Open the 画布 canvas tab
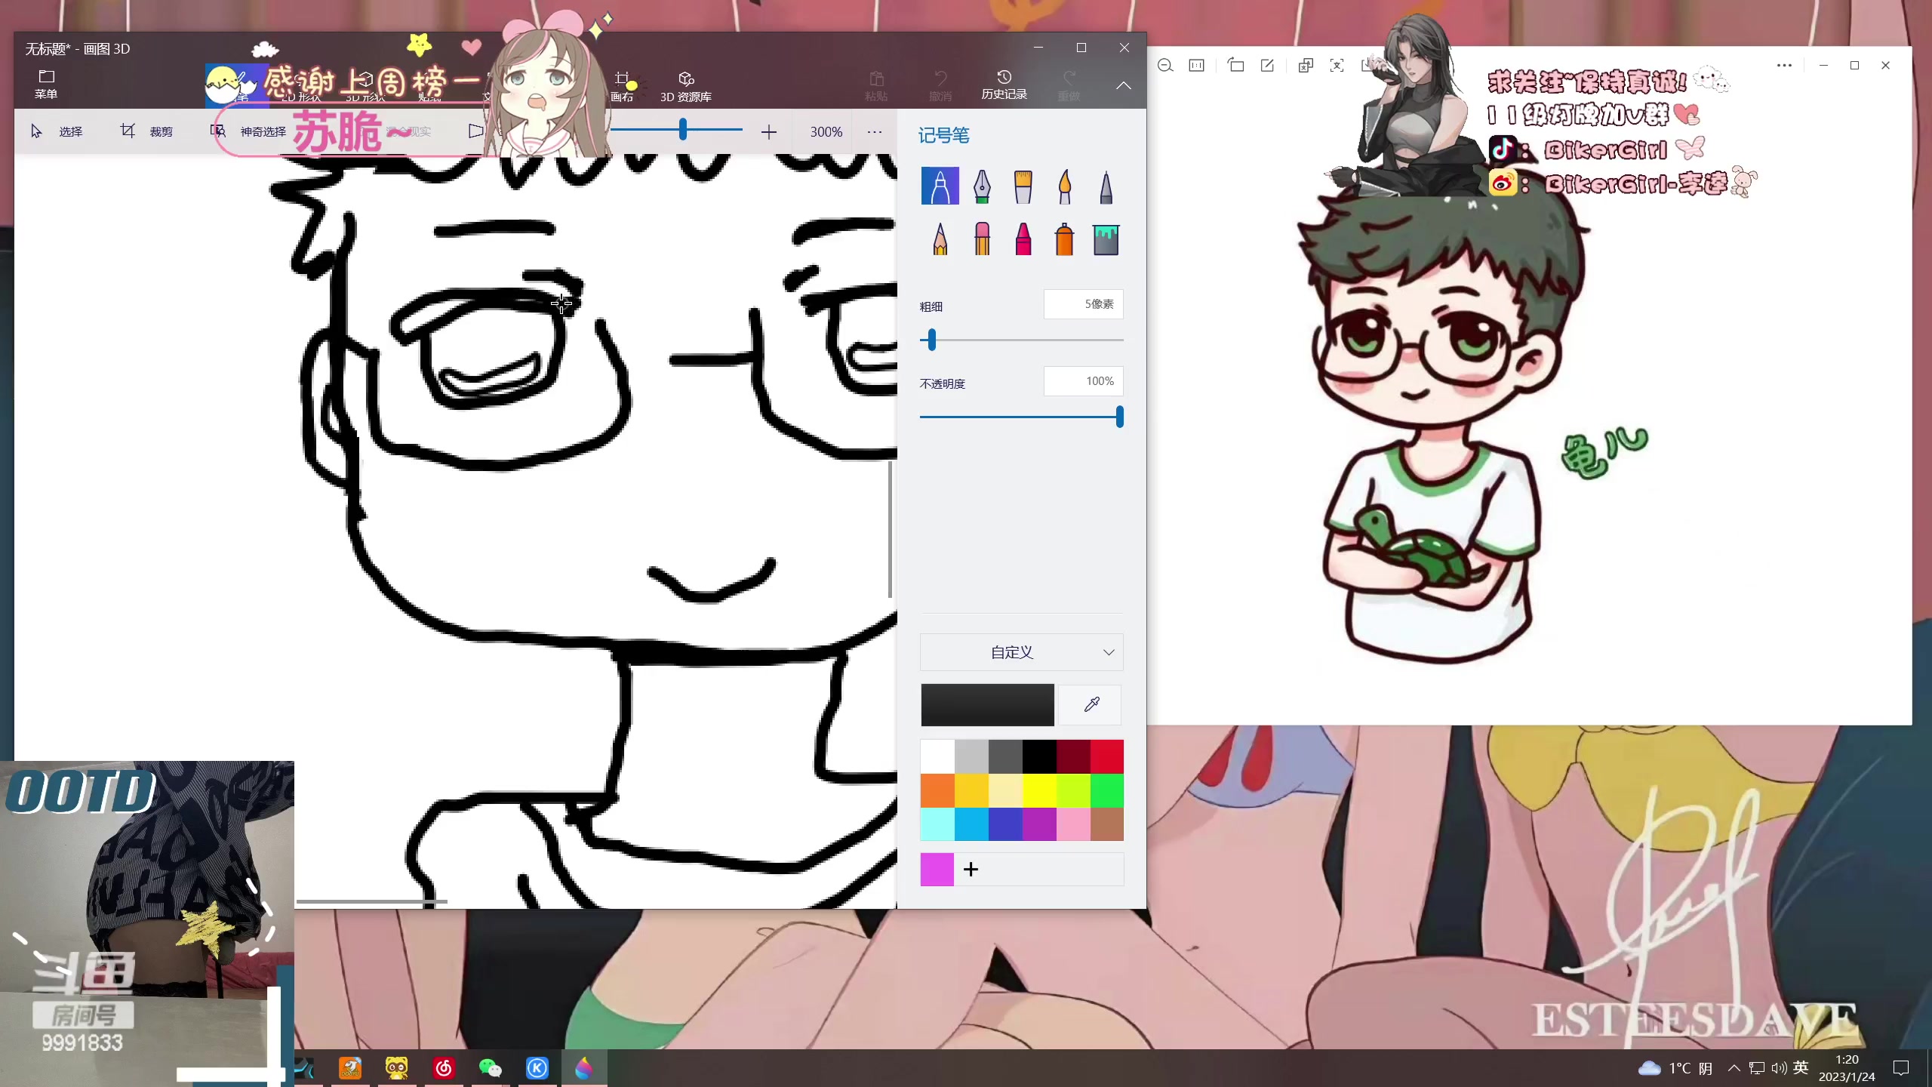The width and height of the screenshot is (1932, 1087). (622, 86)
